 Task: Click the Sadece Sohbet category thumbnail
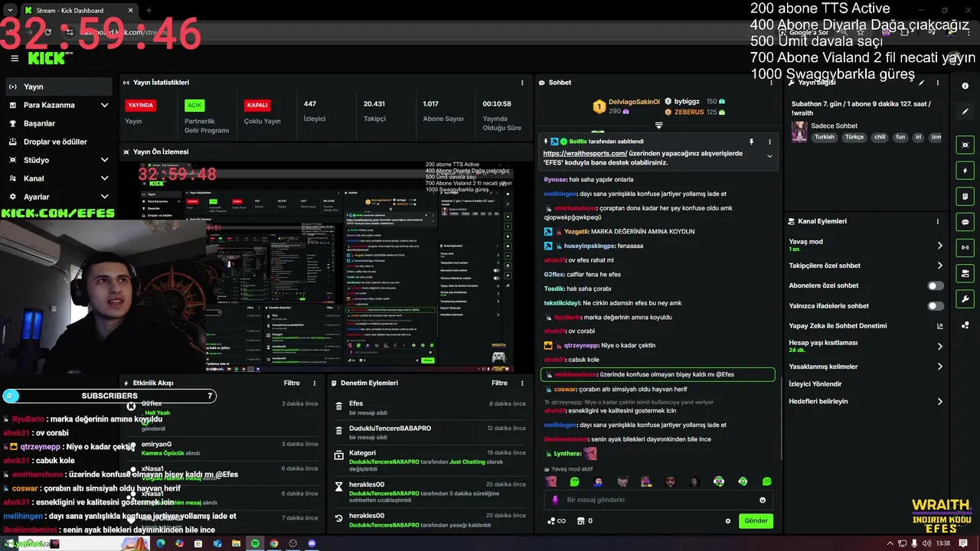tap(799, 131)
